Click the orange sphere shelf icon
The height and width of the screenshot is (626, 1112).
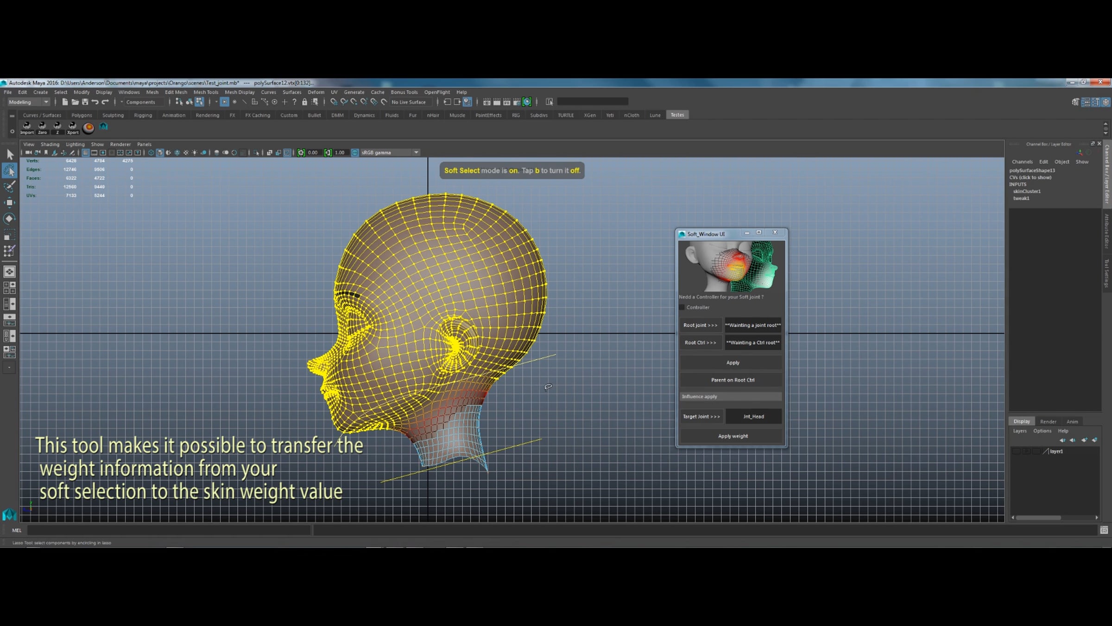pyautogui.click(x=88, y=128)
